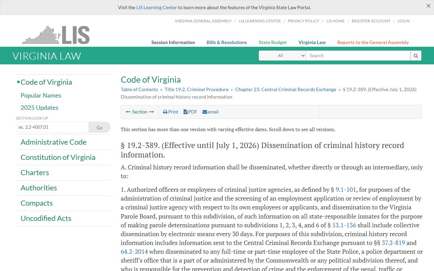Print this code section

[171, 112]
